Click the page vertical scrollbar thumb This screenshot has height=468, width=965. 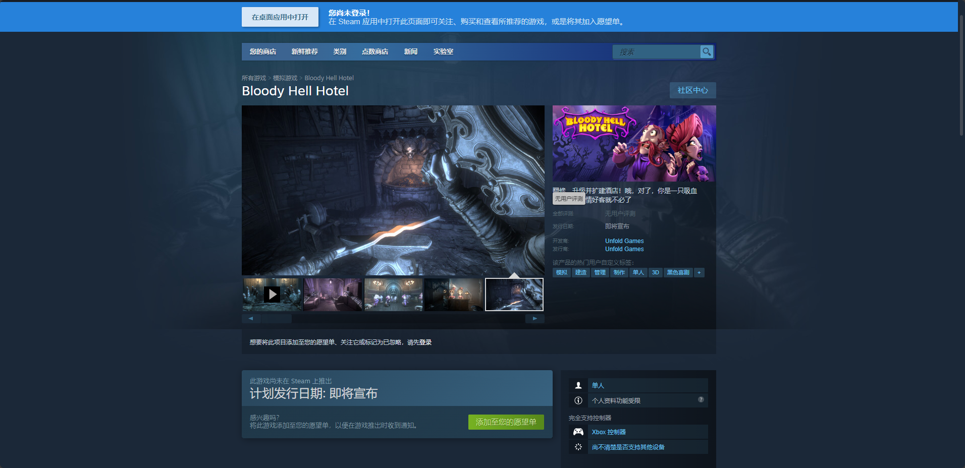click(x=961, y=76)
